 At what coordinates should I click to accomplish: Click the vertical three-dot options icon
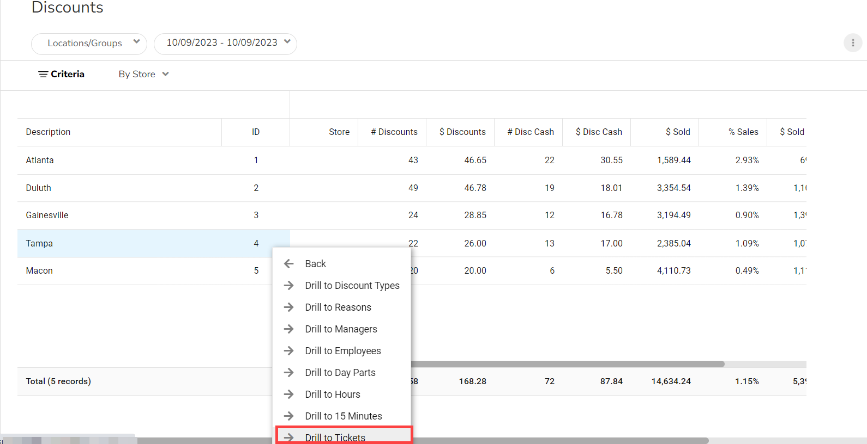coord(853,43)
